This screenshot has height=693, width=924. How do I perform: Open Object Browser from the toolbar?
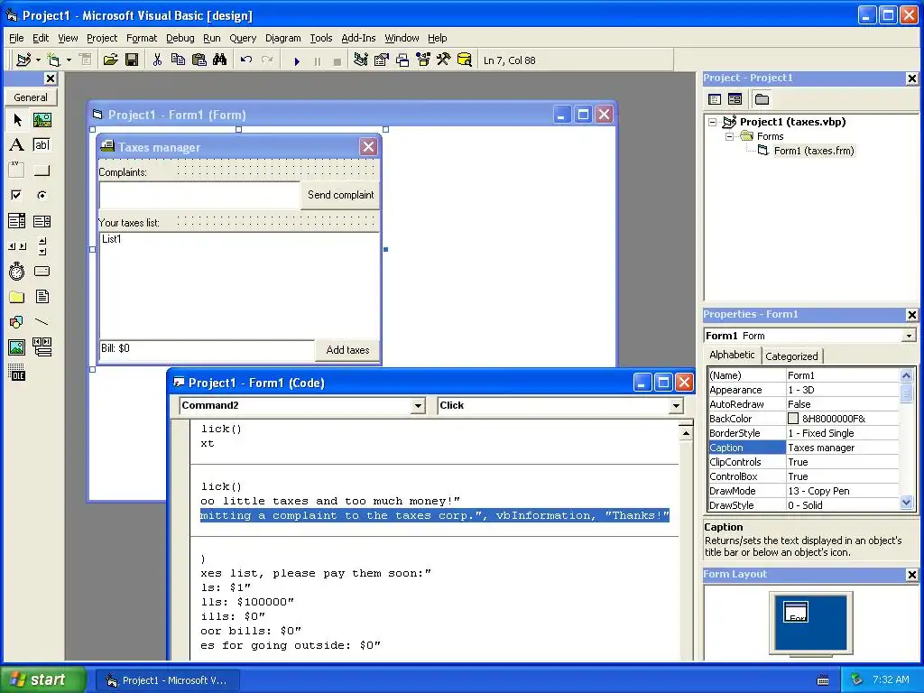click(x=423, y=60)
